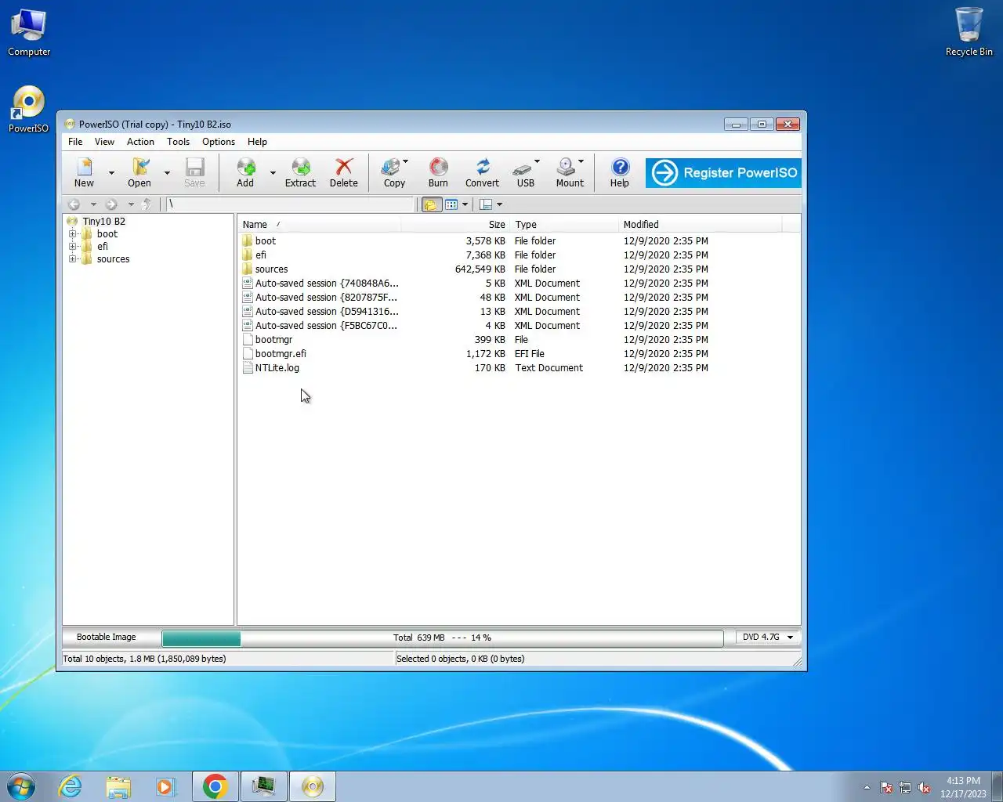Open the view style dropdown arrow
This screenshot has height=802, width=1003.
coord(465,204)
